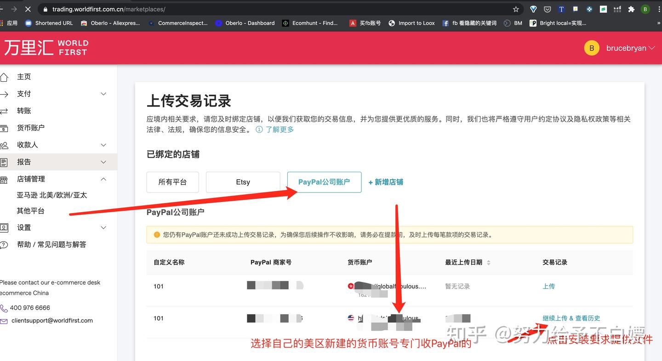This screenshot has height=361, width=662.
Task: Click the 收款人 people icon
Action: [x=4, y=145]
